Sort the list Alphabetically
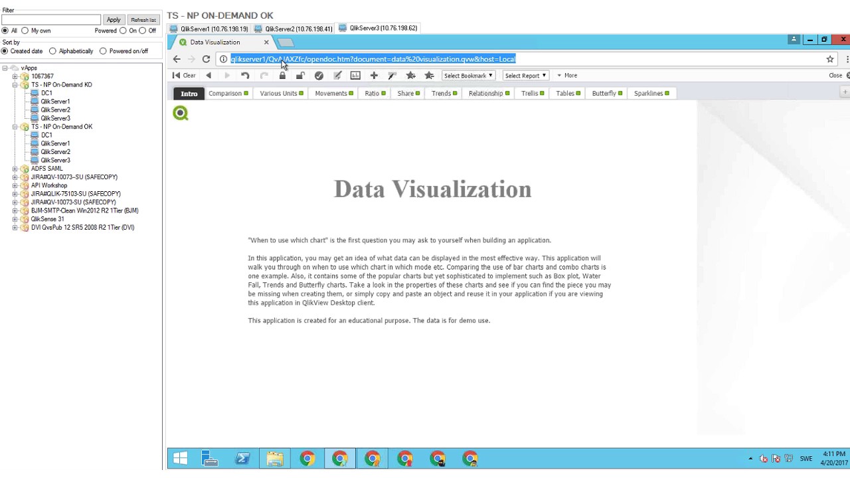 52,51
